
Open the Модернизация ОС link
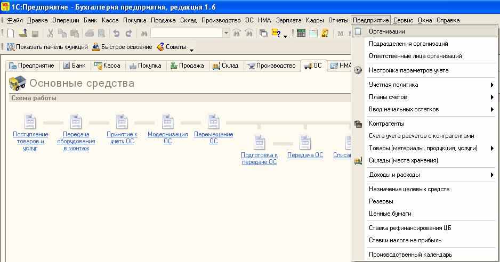tap(168, 138)
